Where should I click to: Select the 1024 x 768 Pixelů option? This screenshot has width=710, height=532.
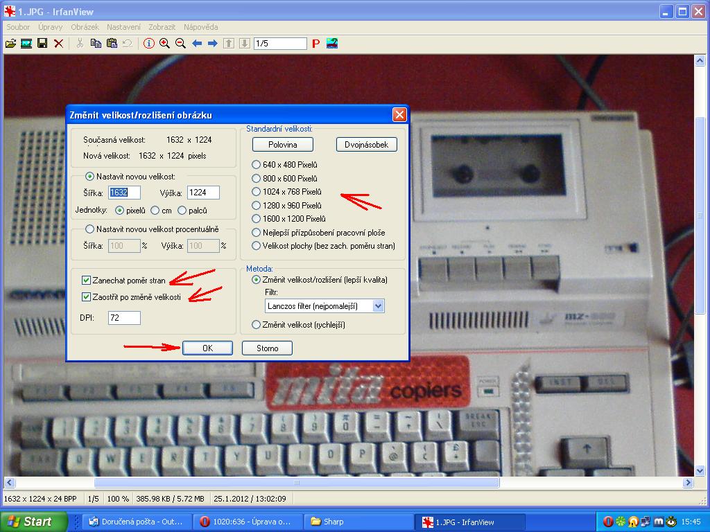click(257, 192)
